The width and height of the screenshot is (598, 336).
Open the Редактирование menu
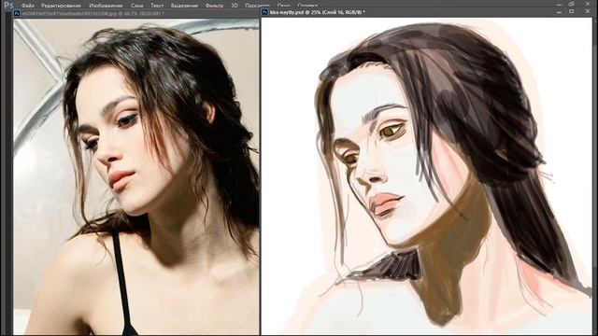[x=61, y=6]
